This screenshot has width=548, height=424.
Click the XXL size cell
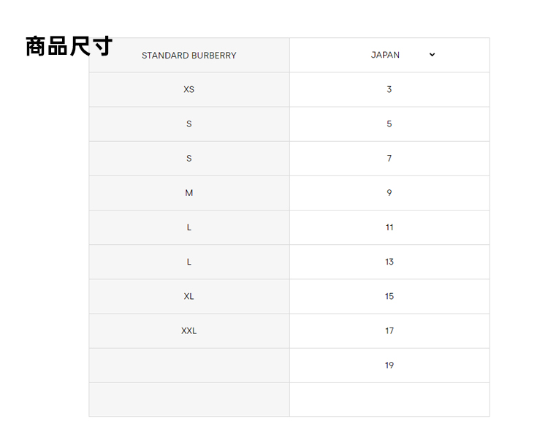[x=189, y=330]
